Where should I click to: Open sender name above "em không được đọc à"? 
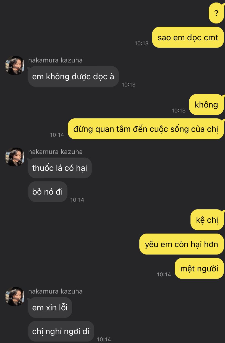(x=55, y=60)
